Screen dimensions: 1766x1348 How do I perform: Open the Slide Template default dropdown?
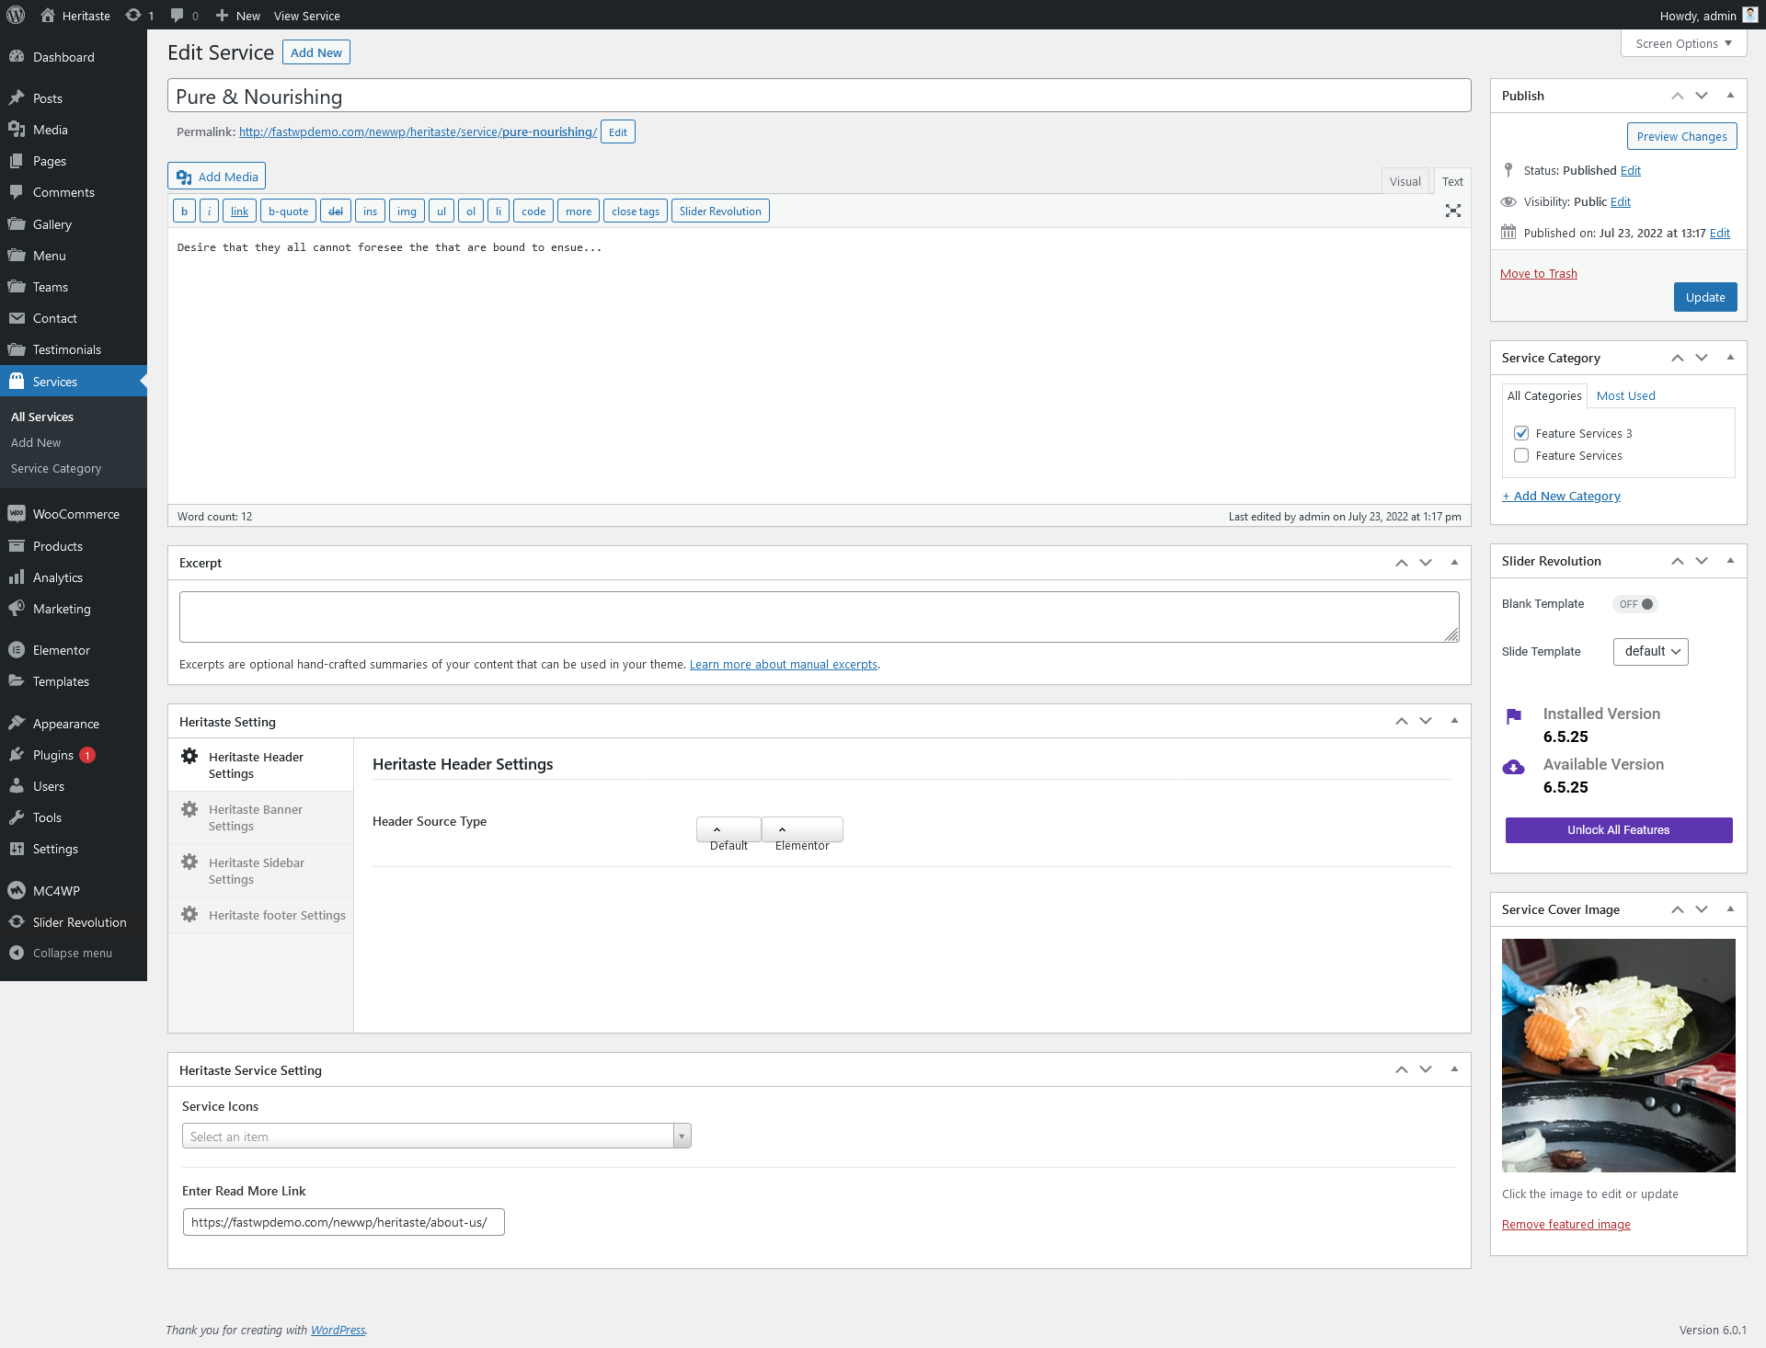1650,651
